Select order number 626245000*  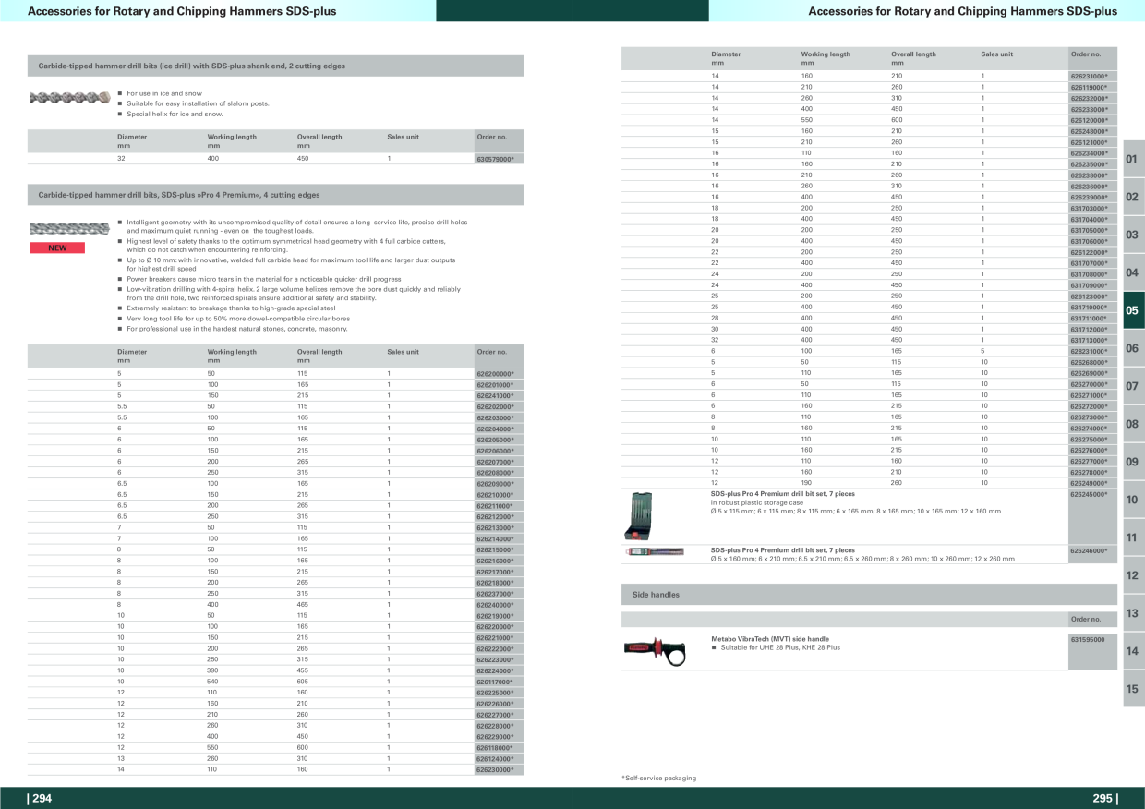[x=1089, y=494]
